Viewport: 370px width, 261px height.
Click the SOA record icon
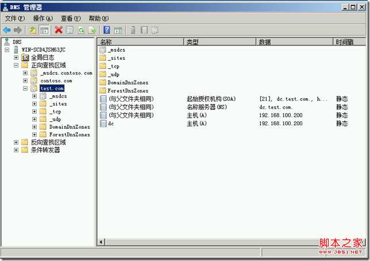point(103,99)
